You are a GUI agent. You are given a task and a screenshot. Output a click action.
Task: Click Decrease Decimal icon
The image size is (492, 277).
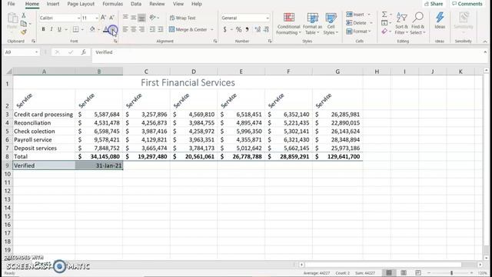coord(266,29)
